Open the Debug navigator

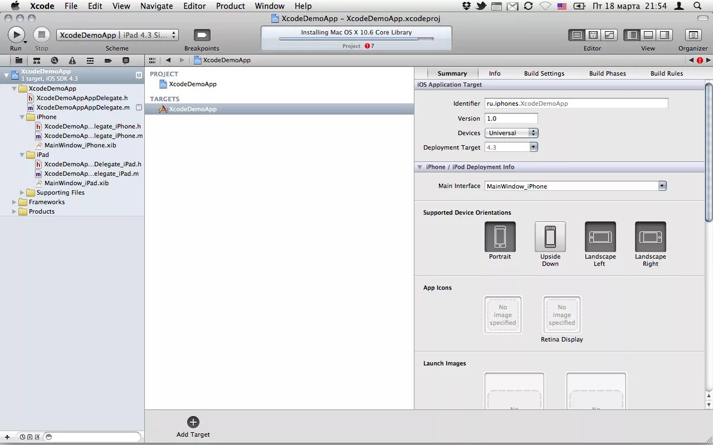point(90,60)
